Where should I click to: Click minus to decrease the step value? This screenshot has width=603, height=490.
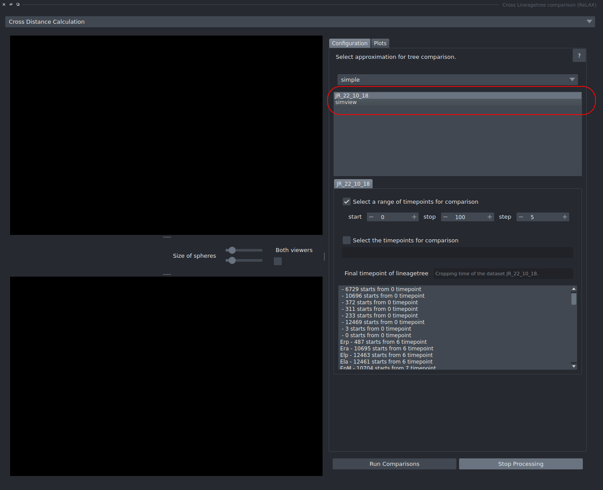521,216
